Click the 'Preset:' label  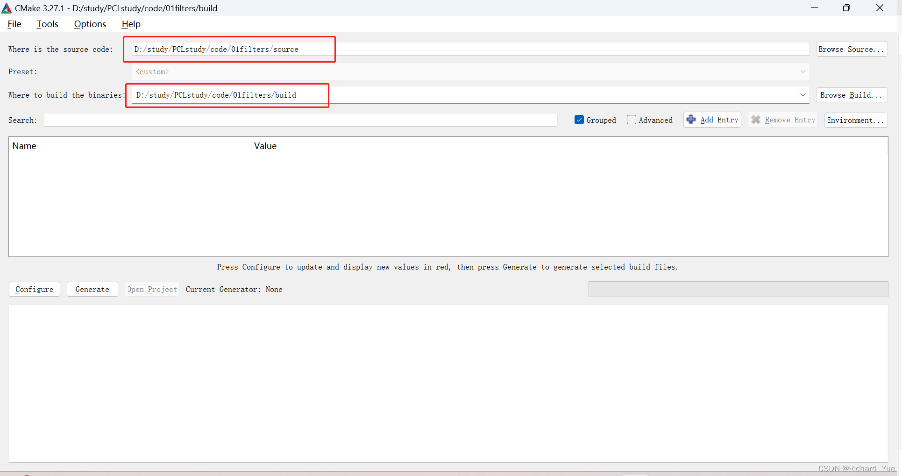click(22, 71)
